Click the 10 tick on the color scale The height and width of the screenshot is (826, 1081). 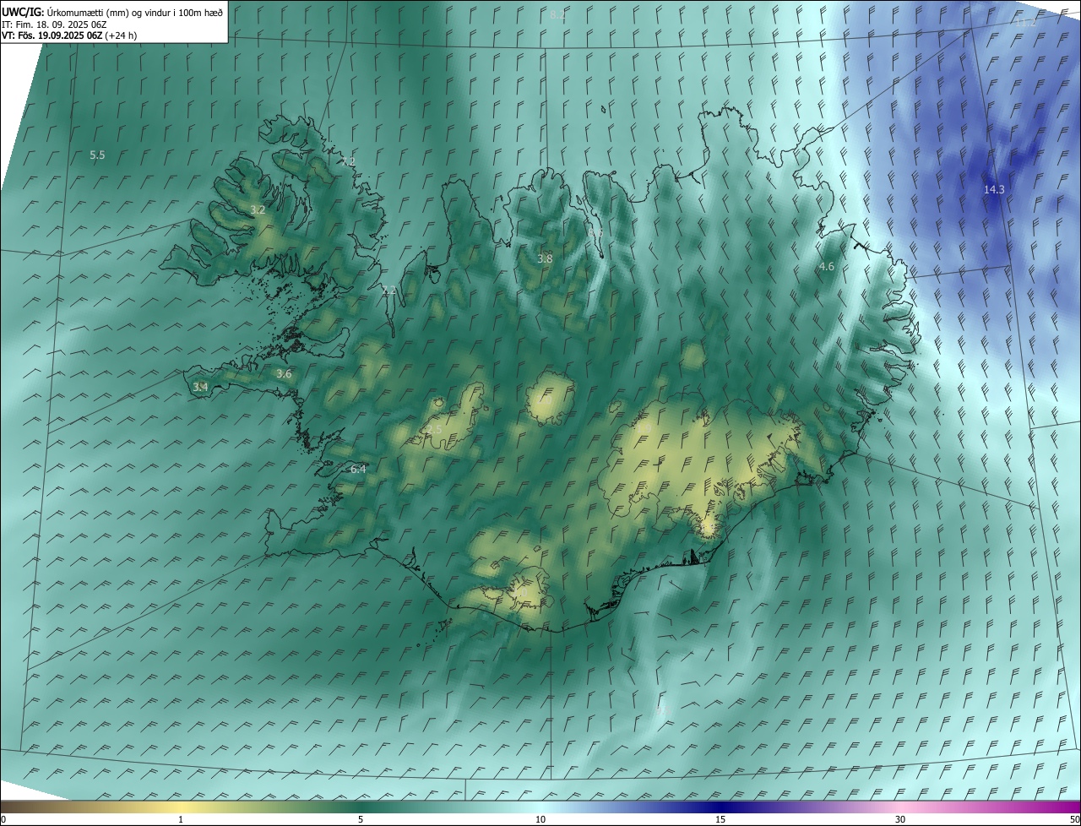[x=540, y=820]
